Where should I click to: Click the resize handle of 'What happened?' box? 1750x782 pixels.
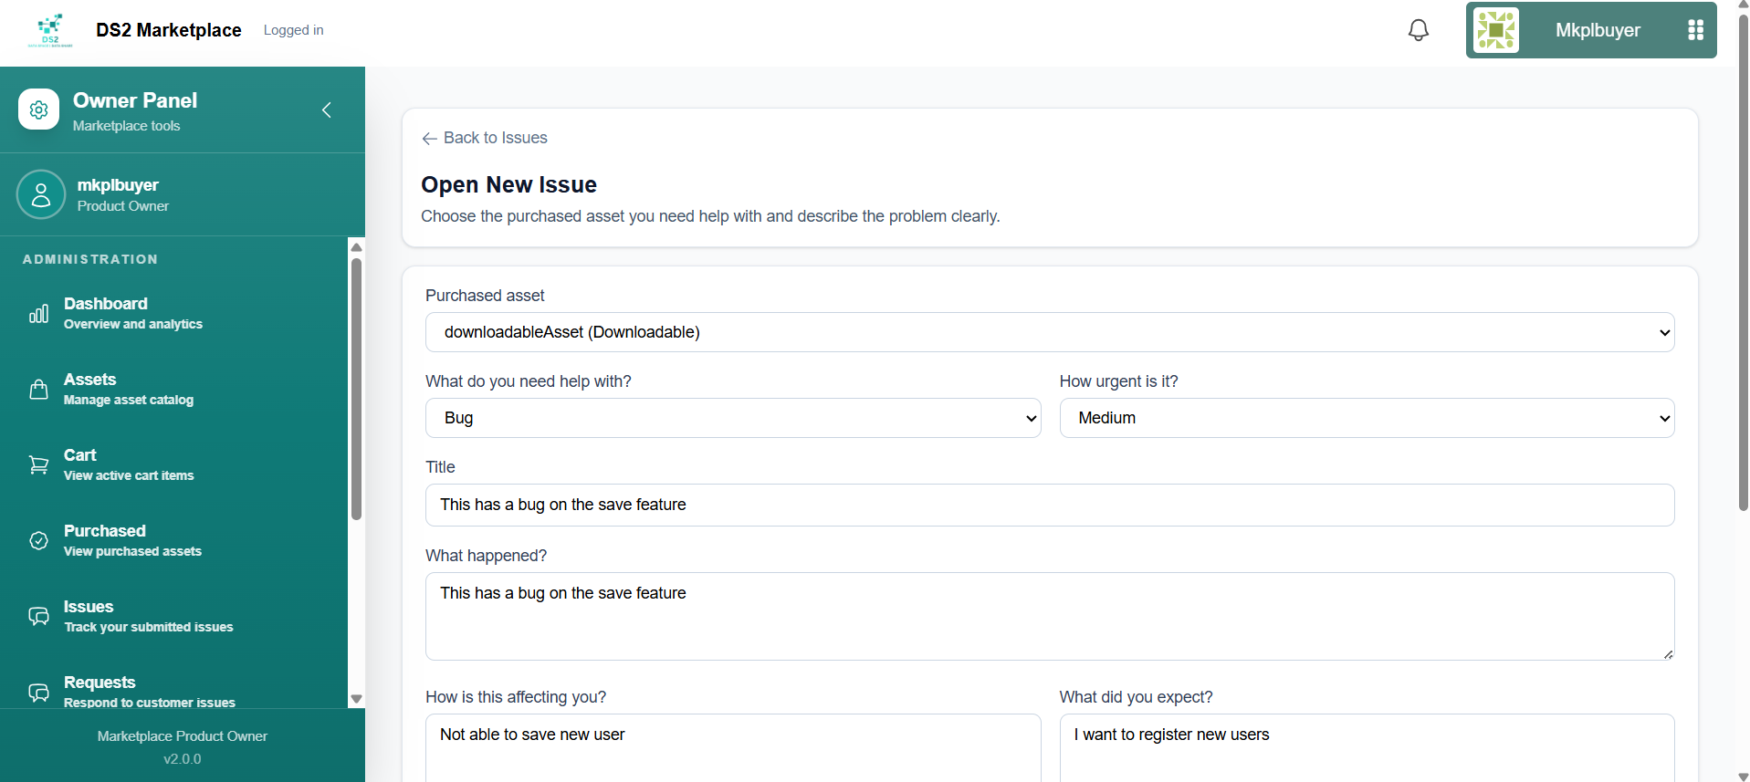click(1668, 653)
